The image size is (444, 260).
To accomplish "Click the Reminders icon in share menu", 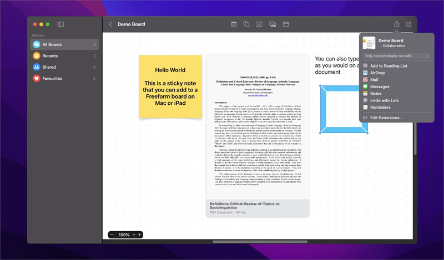I will click(365, 108).
